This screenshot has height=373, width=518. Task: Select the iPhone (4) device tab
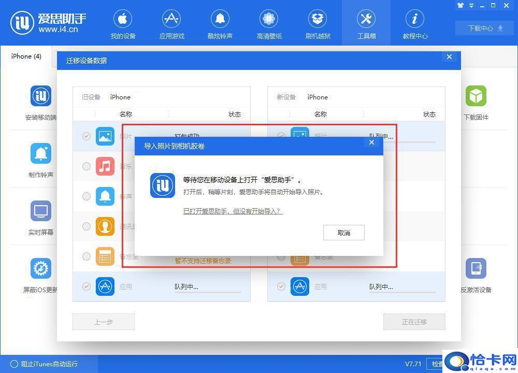pyautogui.click(x=26, y=56)
